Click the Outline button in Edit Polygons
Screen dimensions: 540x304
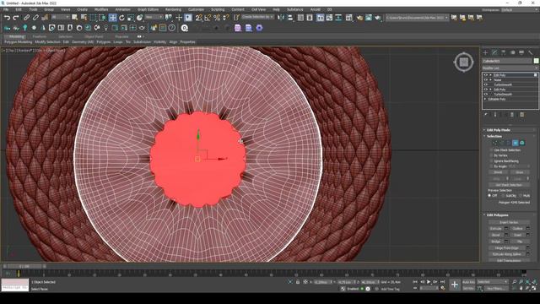(x=517, y=229)
